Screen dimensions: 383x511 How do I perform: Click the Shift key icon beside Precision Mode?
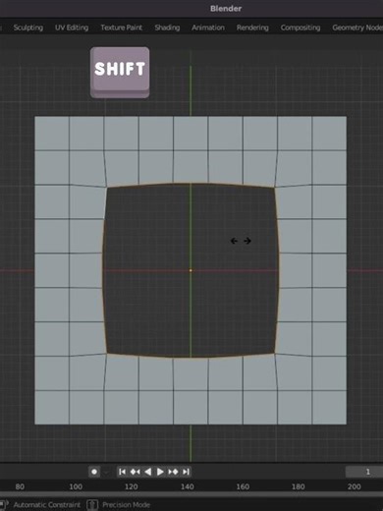click(92, 505)
